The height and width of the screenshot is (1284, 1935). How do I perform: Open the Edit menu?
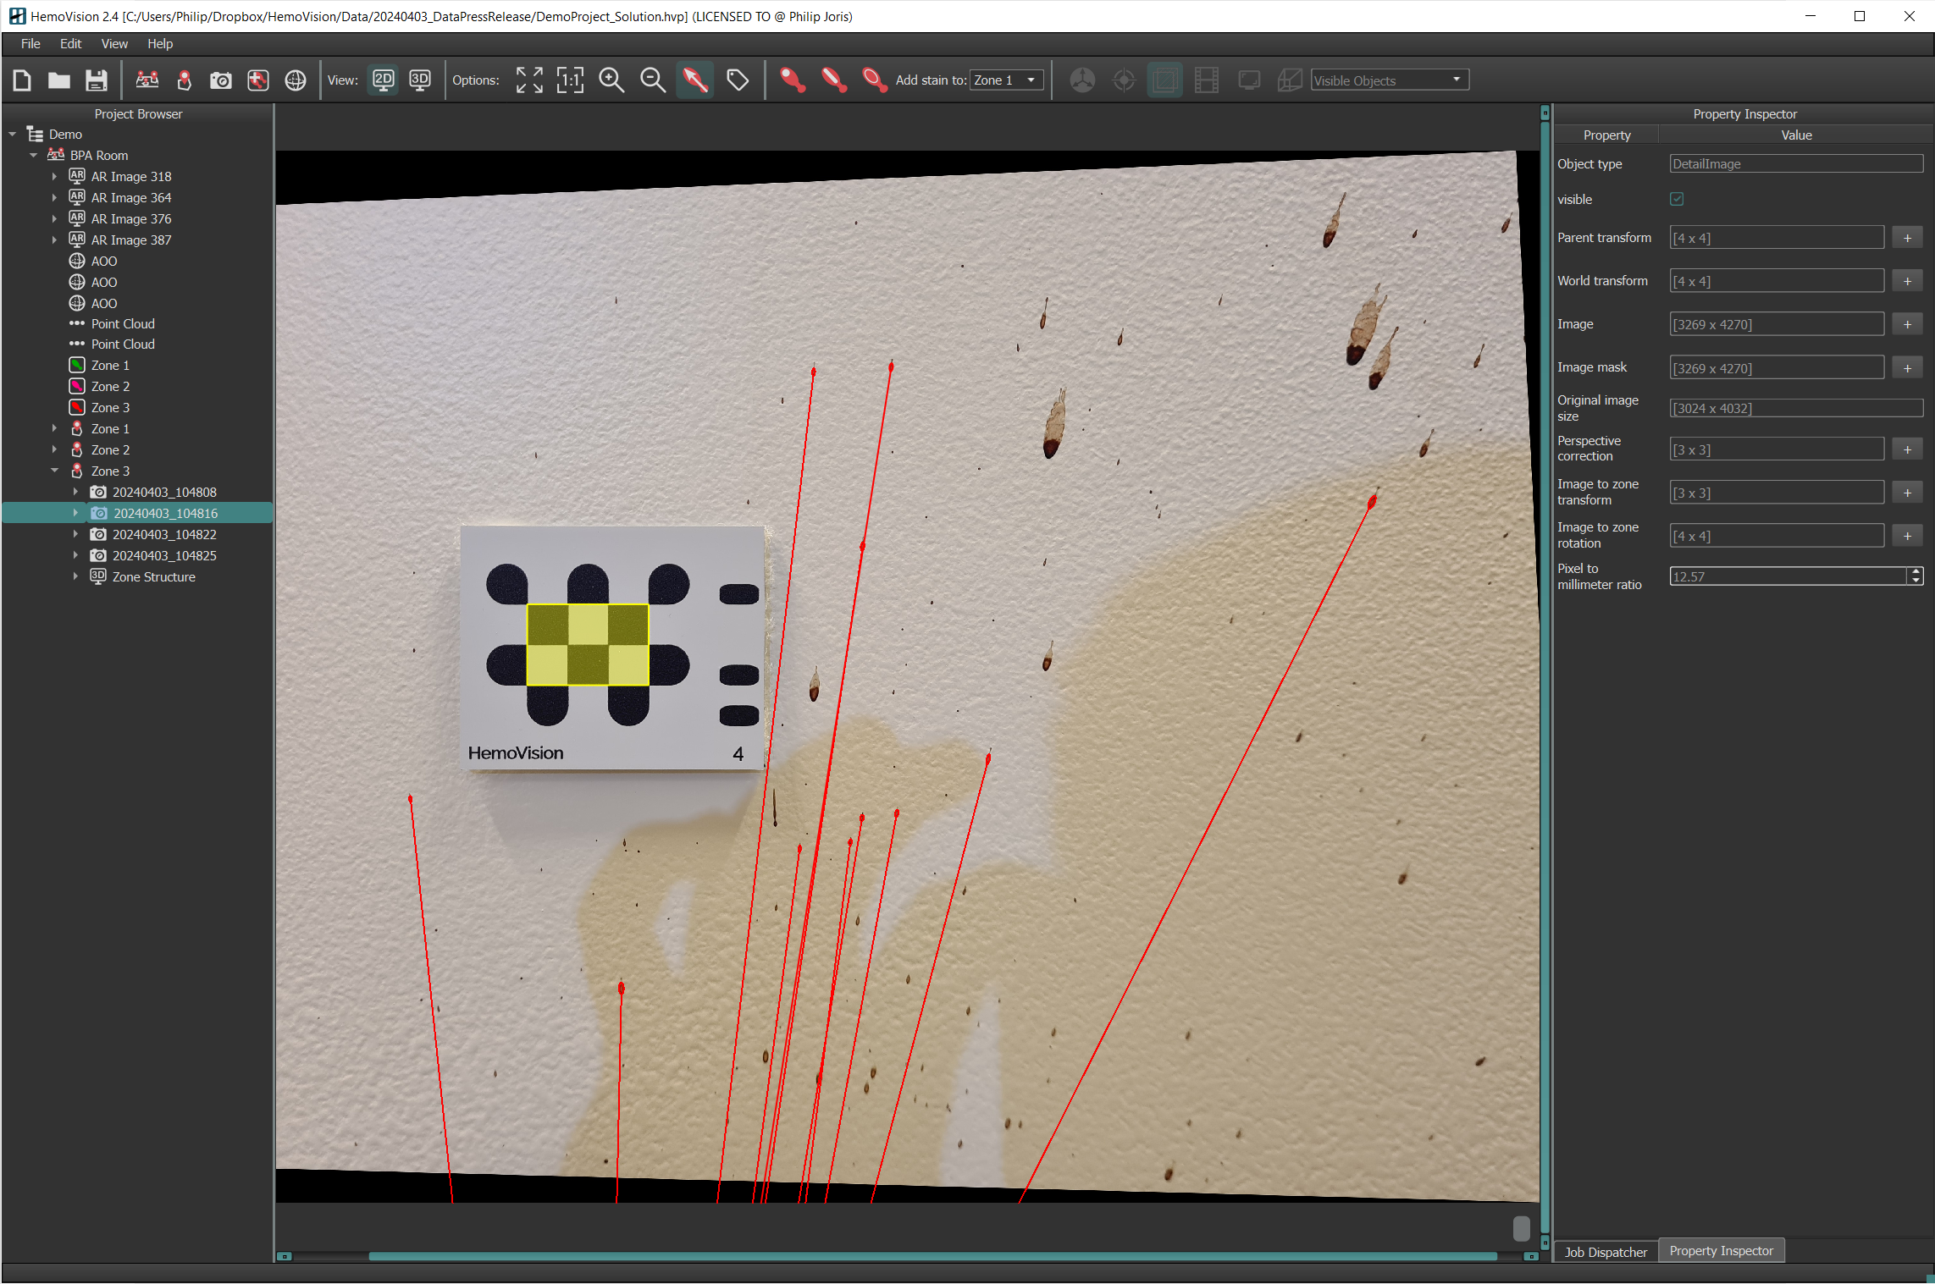click(70, 44)
